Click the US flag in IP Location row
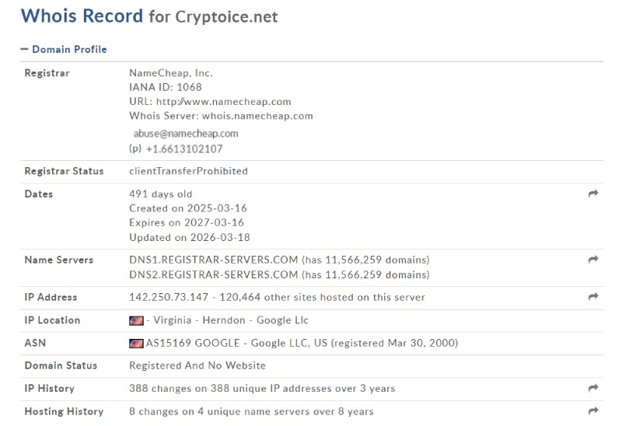The width and height of the screenshot is (622, 426). point(136,320)
